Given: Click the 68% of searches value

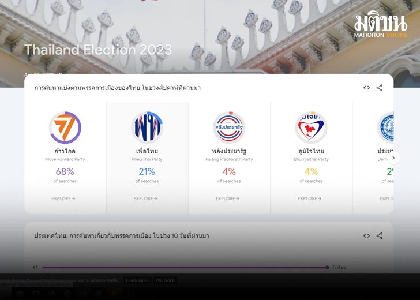Looking at the screenshot, I should pyautogui.click(x=65, y=171).
